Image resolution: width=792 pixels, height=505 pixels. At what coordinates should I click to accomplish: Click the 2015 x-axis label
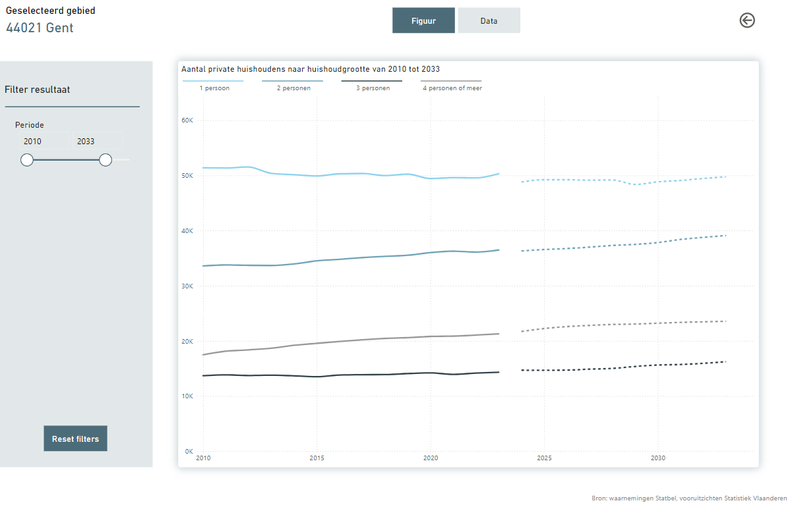pyautogui.click(x=317, y=458)
